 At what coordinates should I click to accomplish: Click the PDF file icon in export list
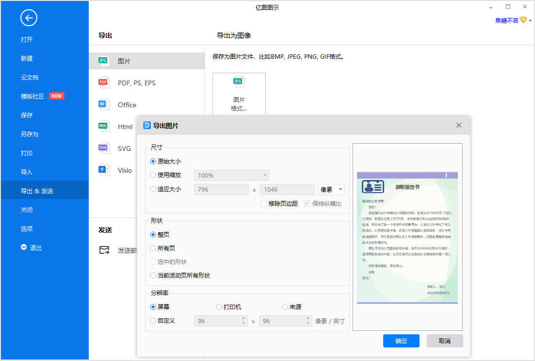pyautogui.click(x=103, y=82)
